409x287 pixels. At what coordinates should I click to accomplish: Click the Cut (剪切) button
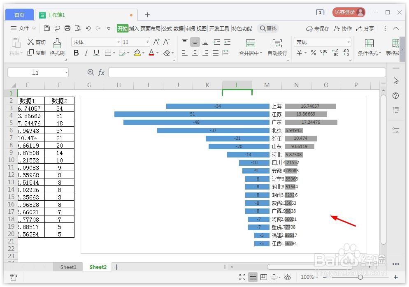click(x=37, y=42)
